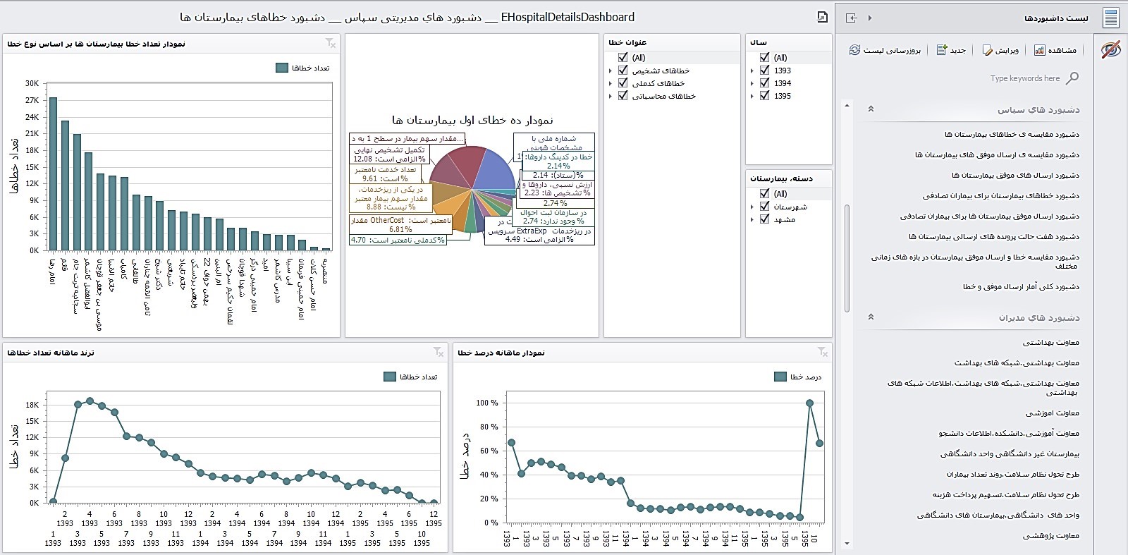Uncheck the 1394 year checkbox

[x=764, y=83]
